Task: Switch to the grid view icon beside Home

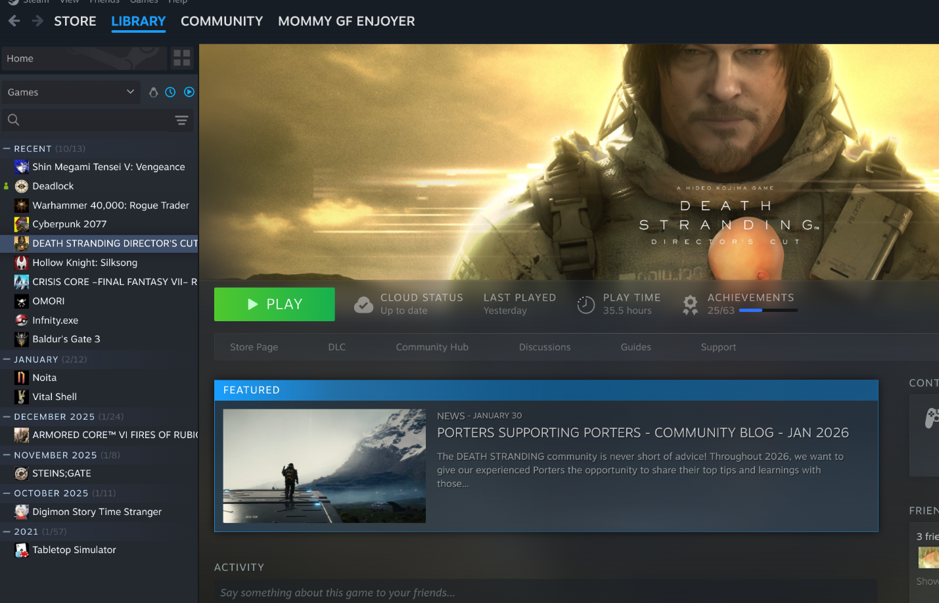Action: 182,58
